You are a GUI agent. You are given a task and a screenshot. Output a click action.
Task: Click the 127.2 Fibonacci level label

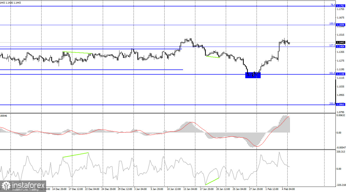coord(332,45)
